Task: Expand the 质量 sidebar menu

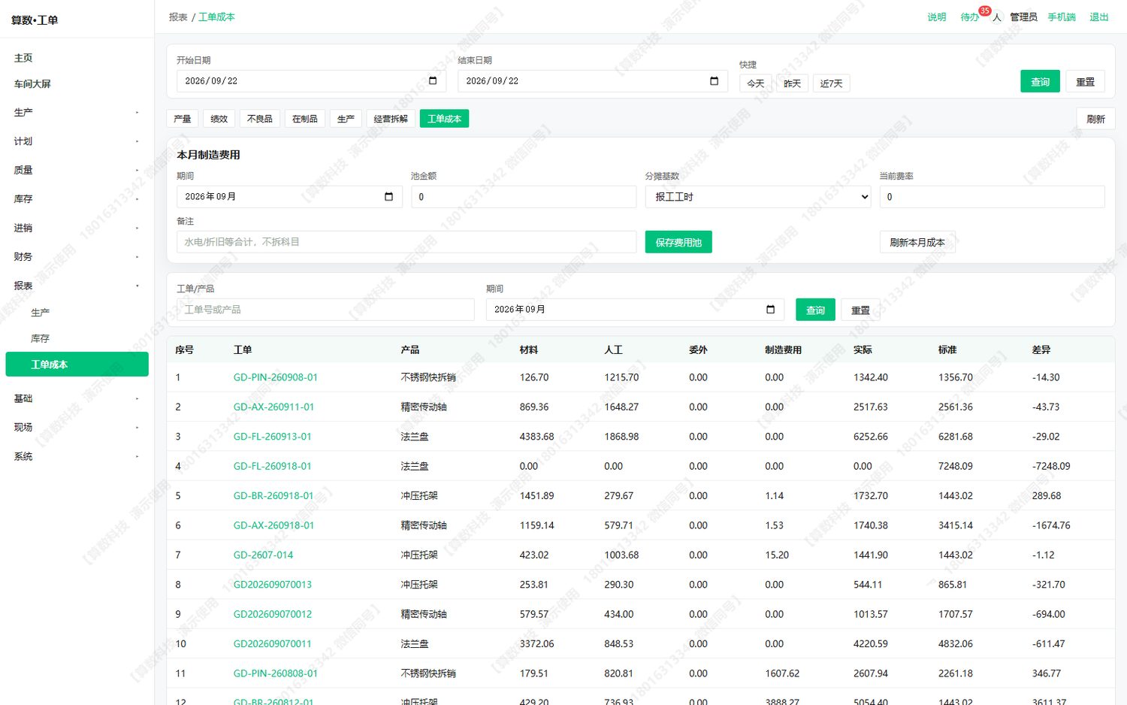Action: pyautogui.click(x=77, y=170)
